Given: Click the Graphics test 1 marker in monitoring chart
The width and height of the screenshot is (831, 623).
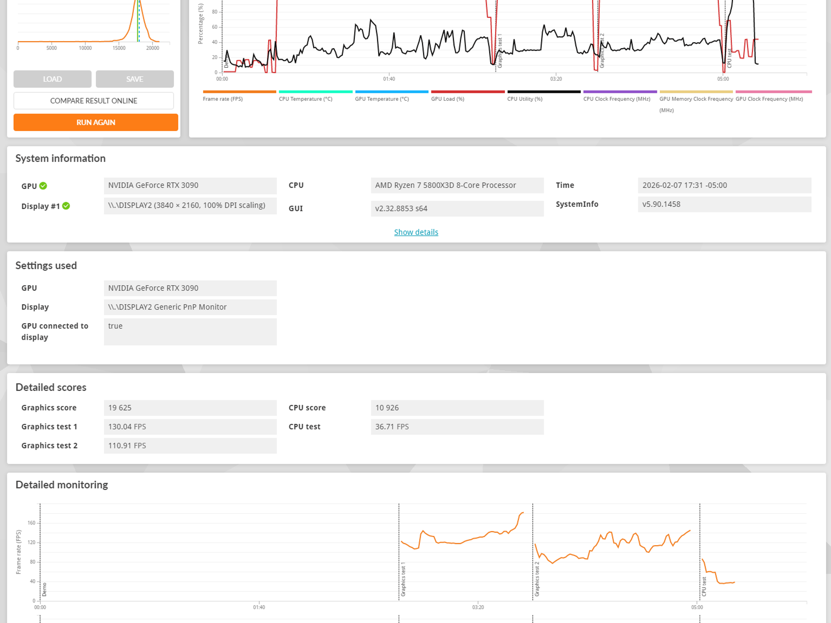Looking at the screenshot, I should point(403,579).
